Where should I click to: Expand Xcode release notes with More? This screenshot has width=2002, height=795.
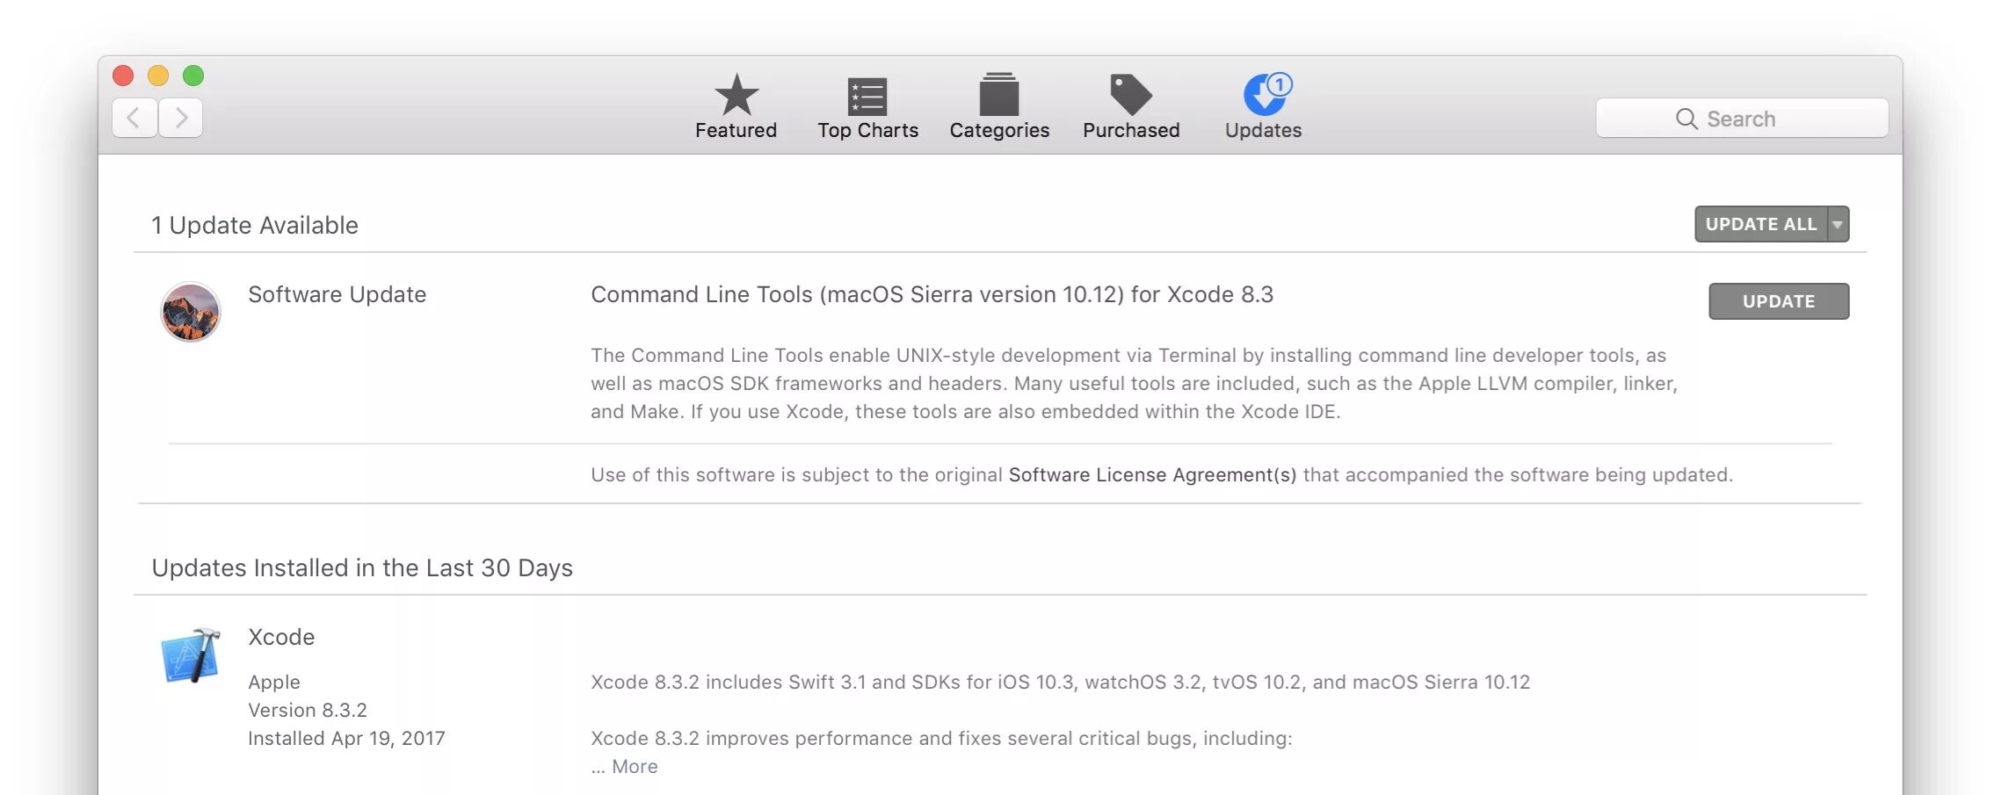[x=635, y=767]
